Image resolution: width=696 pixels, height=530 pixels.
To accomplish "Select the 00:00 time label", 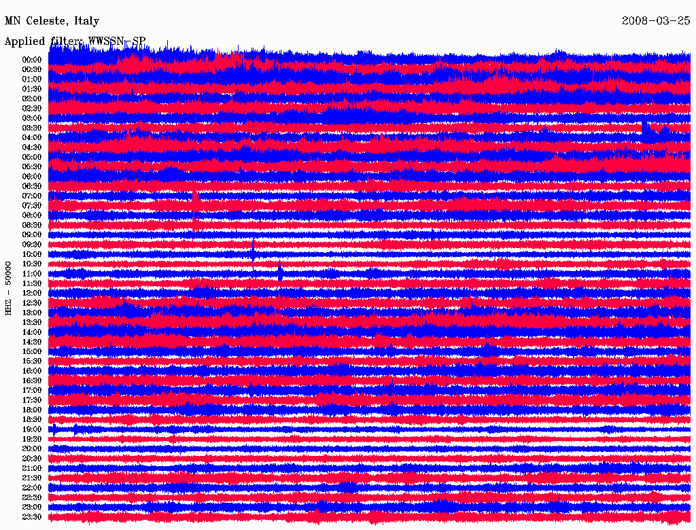I will pyautogui.click(x=32, y=60).
